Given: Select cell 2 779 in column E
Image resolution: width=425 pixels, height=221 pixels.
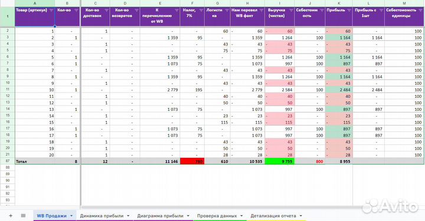Looking at the screenshot, I should point(160,90).
